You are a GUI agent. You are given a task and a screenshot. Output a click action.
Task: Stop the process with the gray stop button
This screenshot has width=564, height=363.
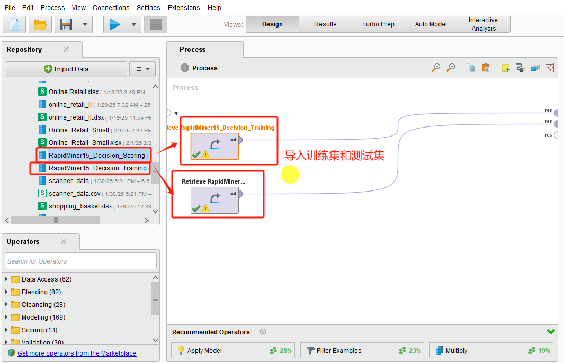[x=155, y=24]
